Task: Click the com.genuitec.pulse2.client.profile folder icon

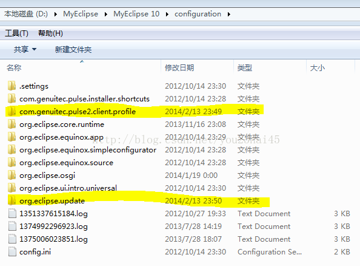Action: pos(12,111)
